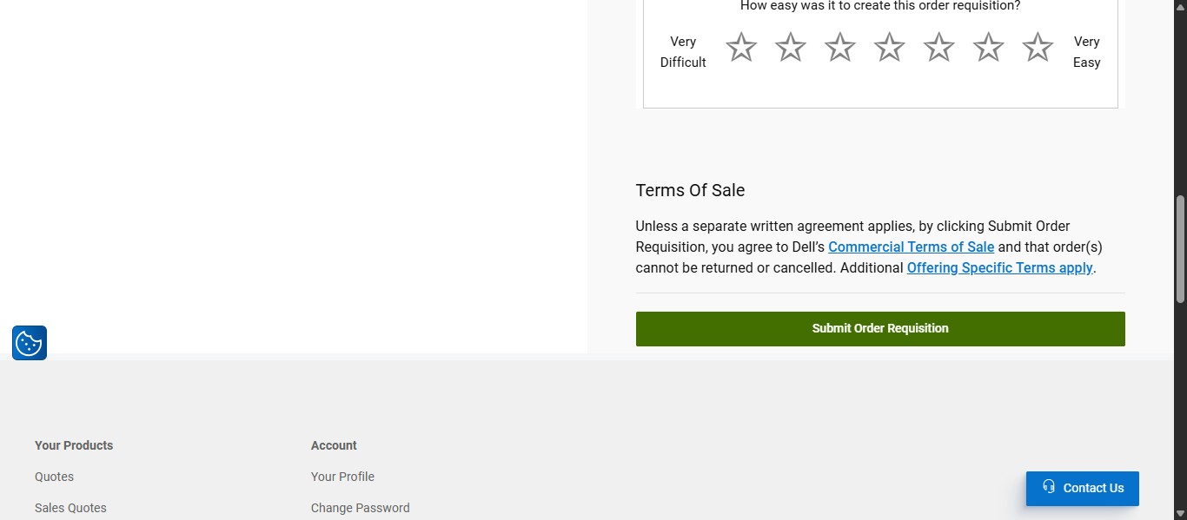The width and height of the screenshot is (1187, 520).
Task: Select the fifth rating star
Action: pyautogui.click(x=938, y=48)
